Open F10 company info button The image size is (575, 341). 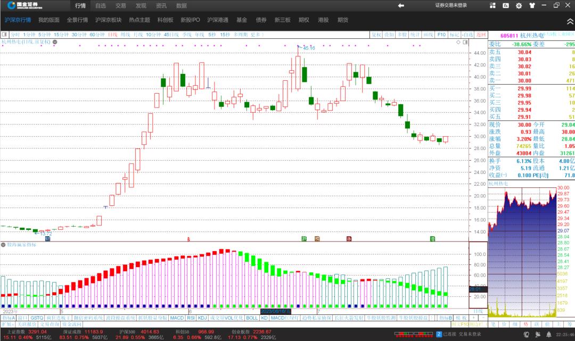(441, 35)
